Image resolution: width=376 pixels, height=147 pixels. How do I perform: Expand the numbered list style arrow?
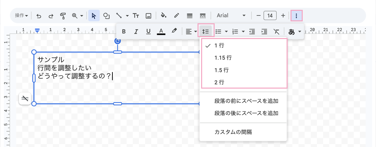pos(243,31)
